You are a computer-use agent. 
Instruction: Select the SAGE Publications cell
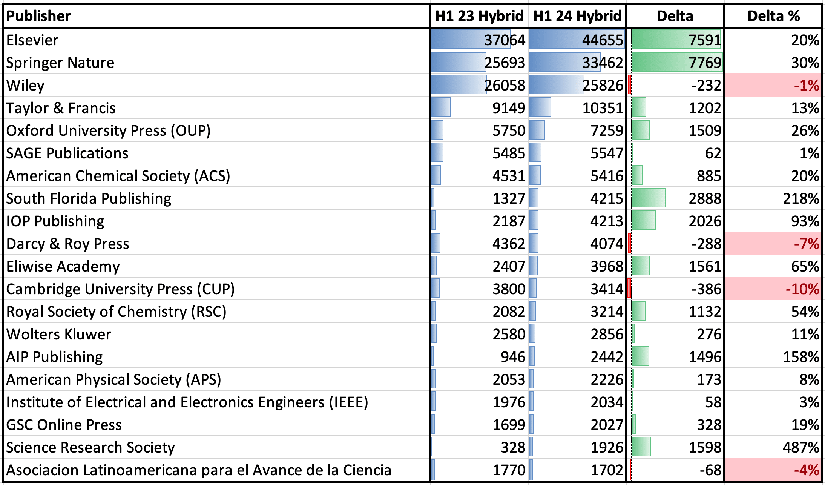216,153
